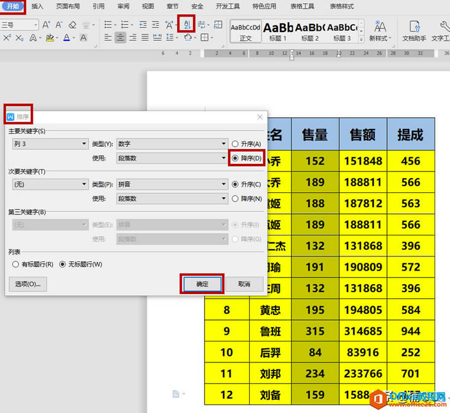This screenshot has height=413, width=450.
Task: Click the ruler indent marker
Action: click(292, 54)
